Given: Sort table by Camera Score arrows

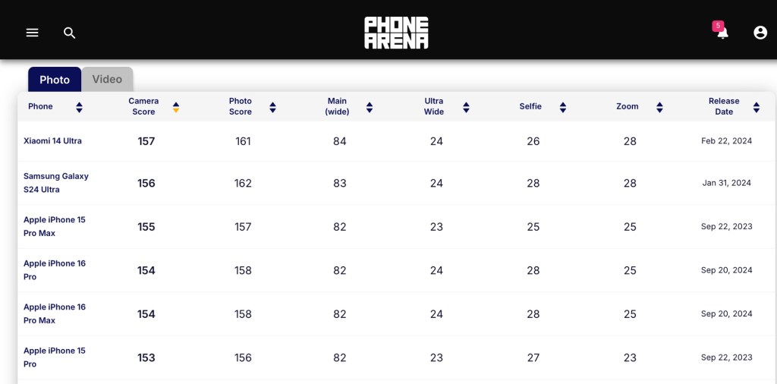Looking at the screenshot, I should (x=176, y=107).
